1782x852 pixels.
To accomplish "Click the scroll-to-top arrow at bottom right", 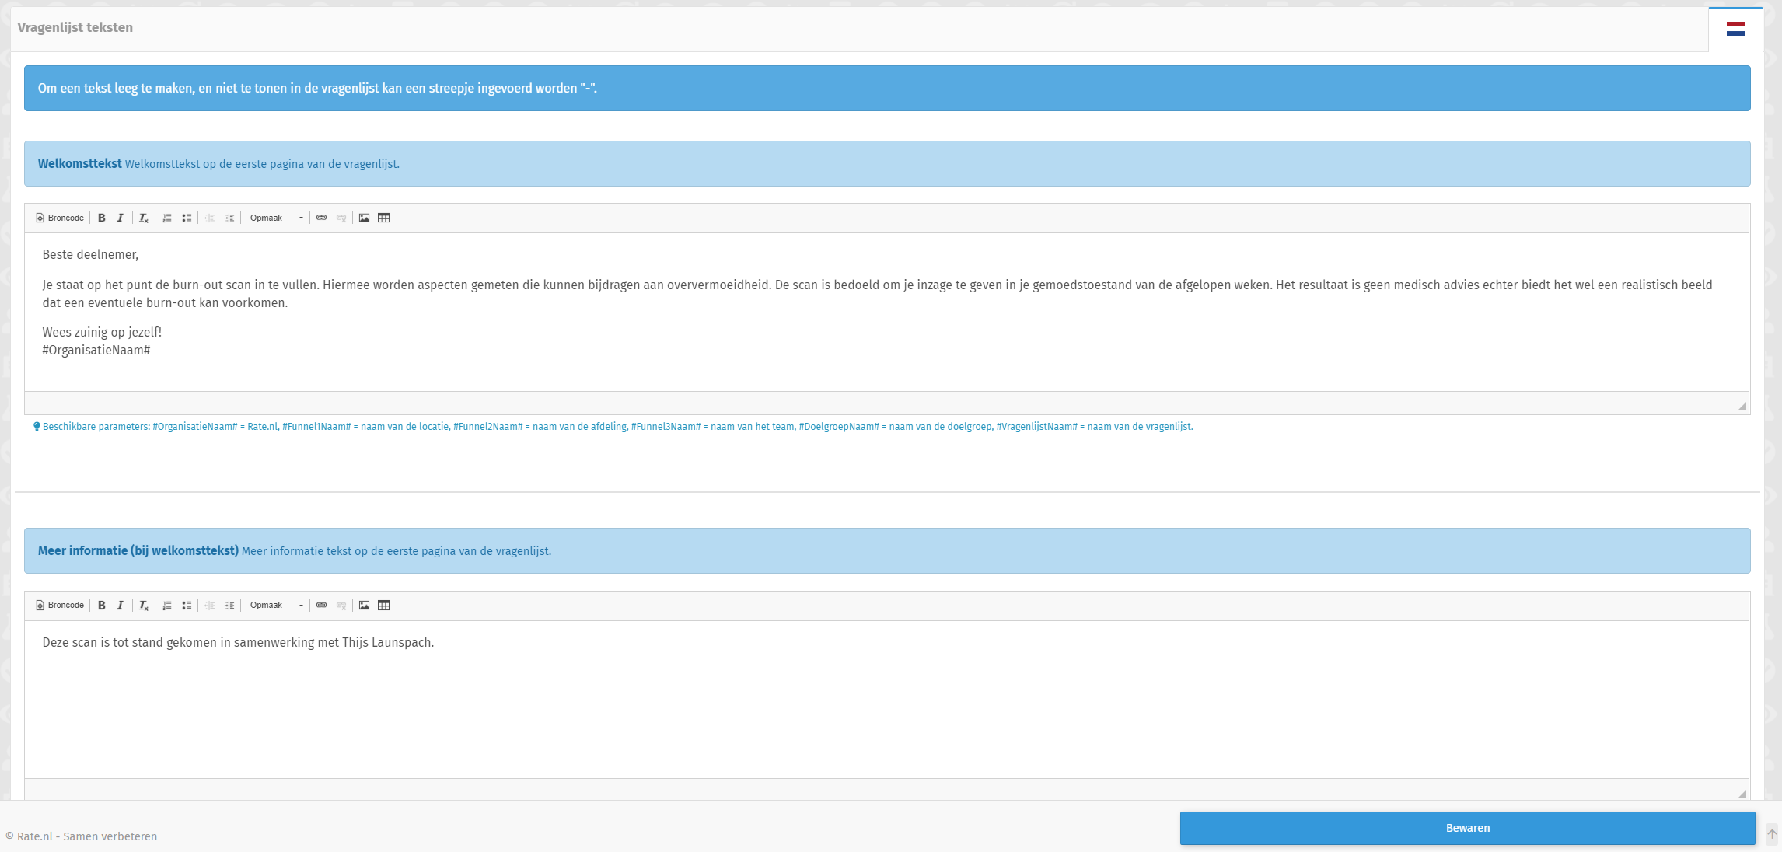I will click(x=1772, y=834).
